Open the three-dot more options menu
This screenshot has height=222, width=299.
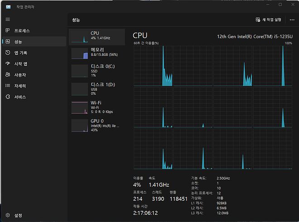tap(292, 20)
